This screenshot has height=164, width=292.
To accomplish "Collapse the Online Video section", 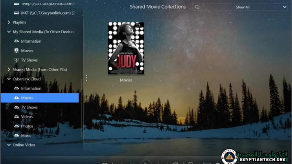I will point(9,145).
